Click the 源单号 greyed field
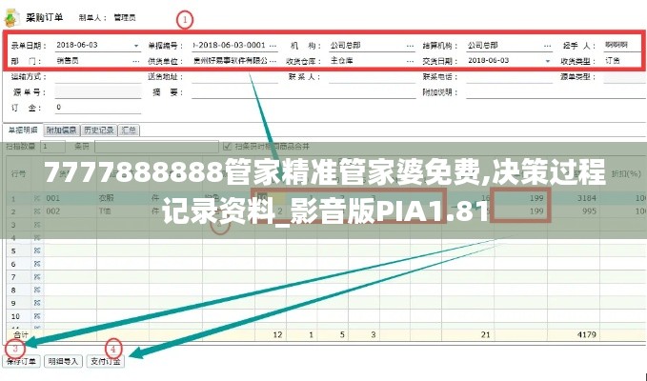Viewport: 647px width, 381px height. 98,92
